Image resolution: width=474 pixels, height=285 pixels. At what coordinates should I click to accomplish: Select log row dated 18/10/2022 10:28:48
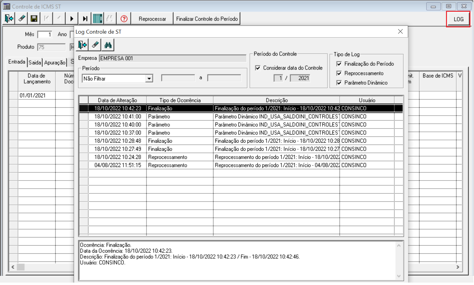point(241,141)
